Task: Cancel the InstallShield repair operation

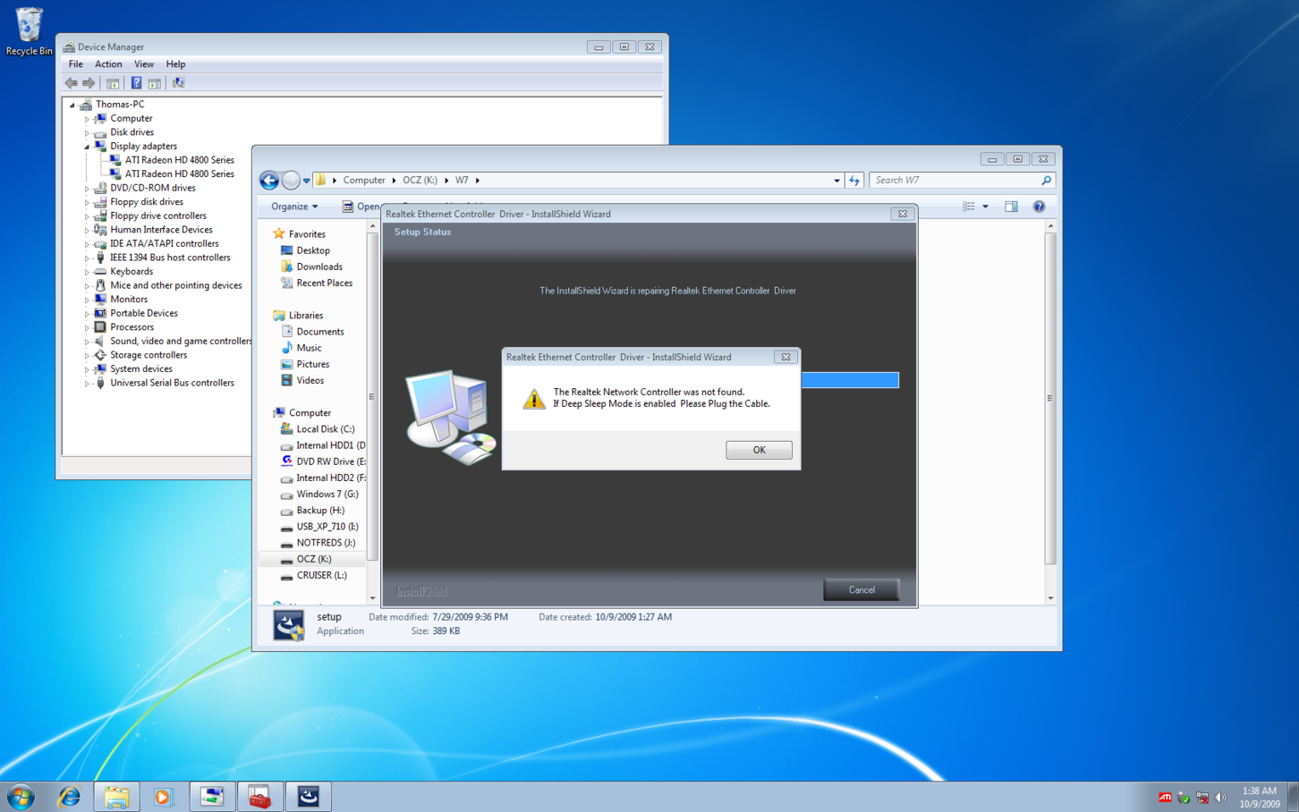Action: [x=860, y=589]
